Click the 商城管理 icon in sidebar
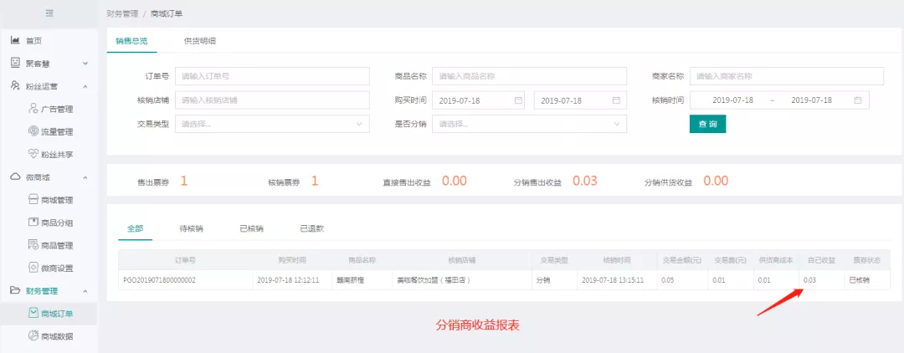This screenshot has height=353, width=904. [33, 200]
